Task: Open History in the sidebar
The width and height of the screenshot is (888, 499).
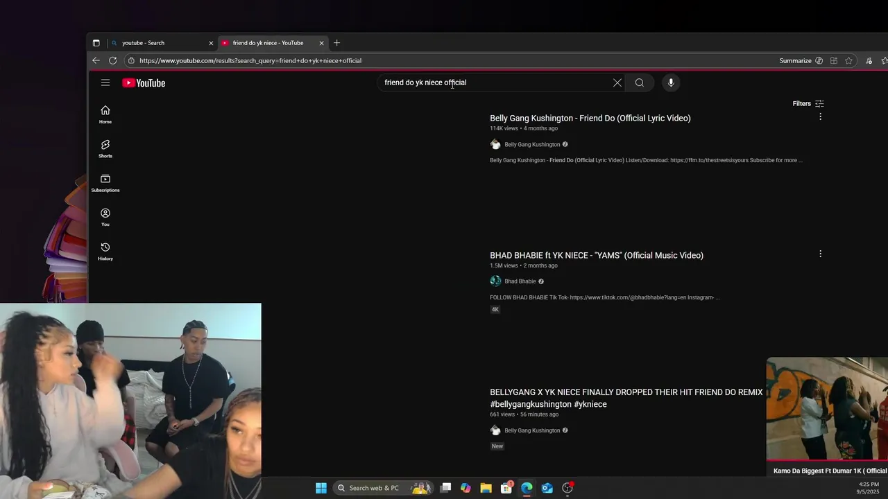Action: (x=105, y=252)
